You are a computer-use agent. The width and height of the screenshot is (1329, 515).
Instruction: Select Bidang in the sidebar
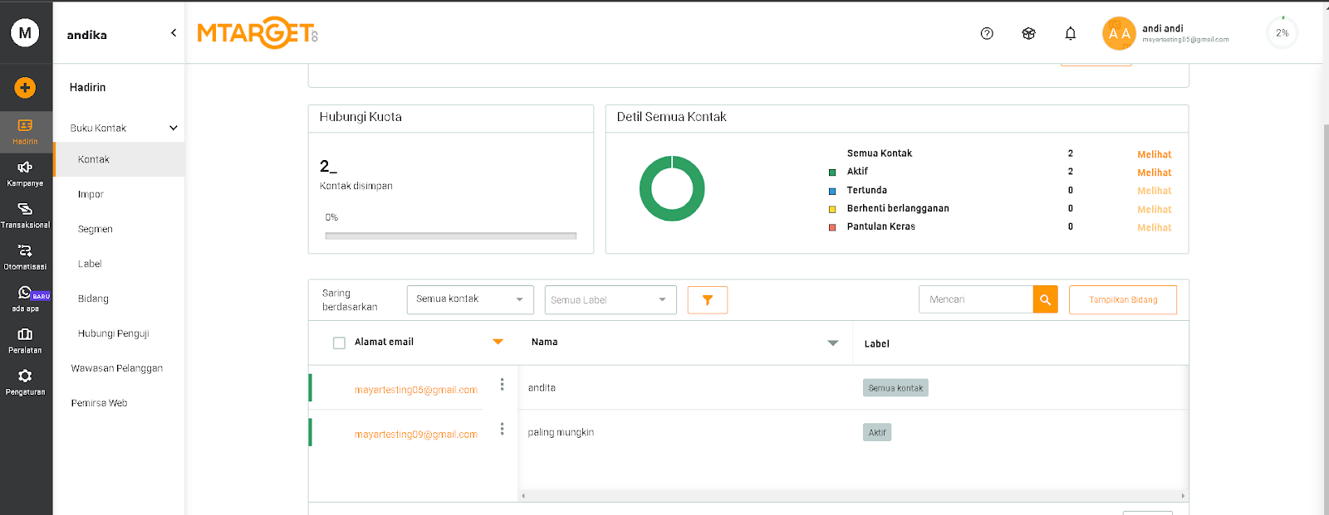[93, 299]
